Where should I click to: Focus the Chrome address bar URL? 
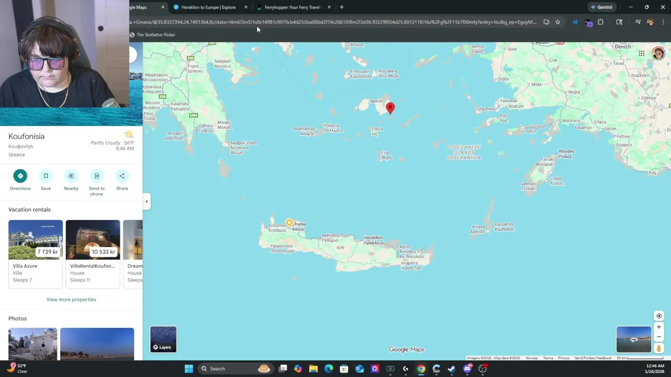[x=333, y=22]
